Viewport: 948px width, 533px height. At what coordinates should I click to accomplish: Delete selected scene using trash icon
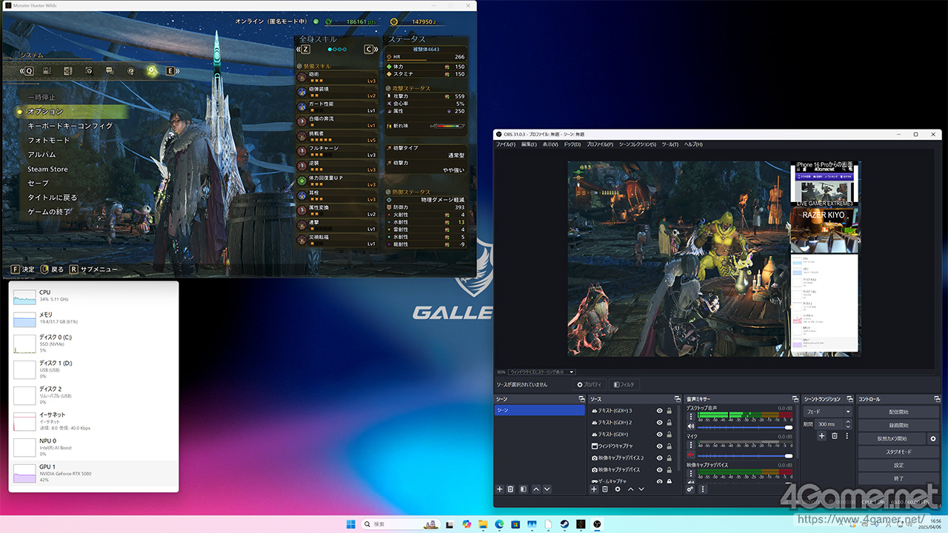click(510, 489)
